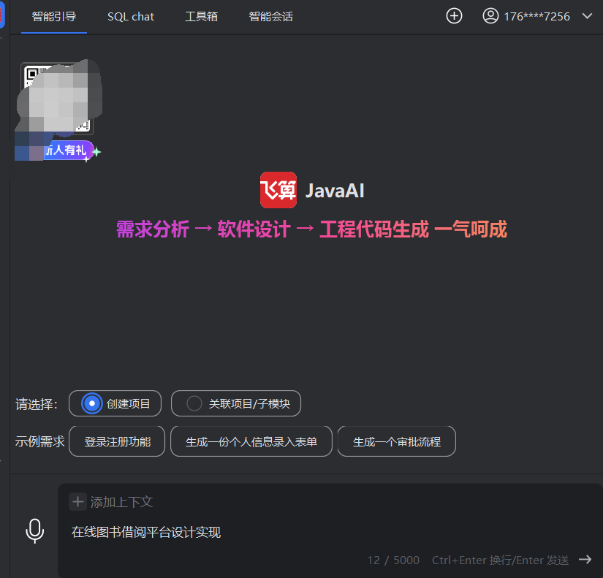
Task: Click the requirement text input field
Action: [330, 533]
